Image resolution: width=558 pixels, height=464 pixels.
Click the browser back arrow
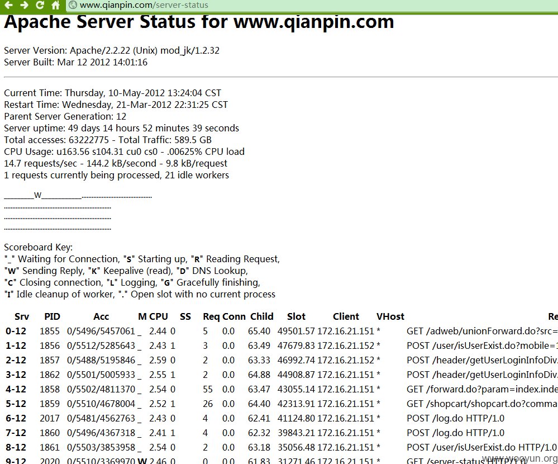coord(8,5)
